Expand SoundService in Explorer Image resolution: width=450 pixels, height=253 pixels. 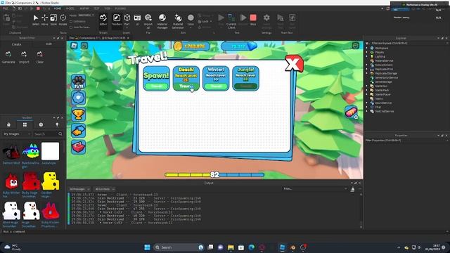click(x=367, y=103)
